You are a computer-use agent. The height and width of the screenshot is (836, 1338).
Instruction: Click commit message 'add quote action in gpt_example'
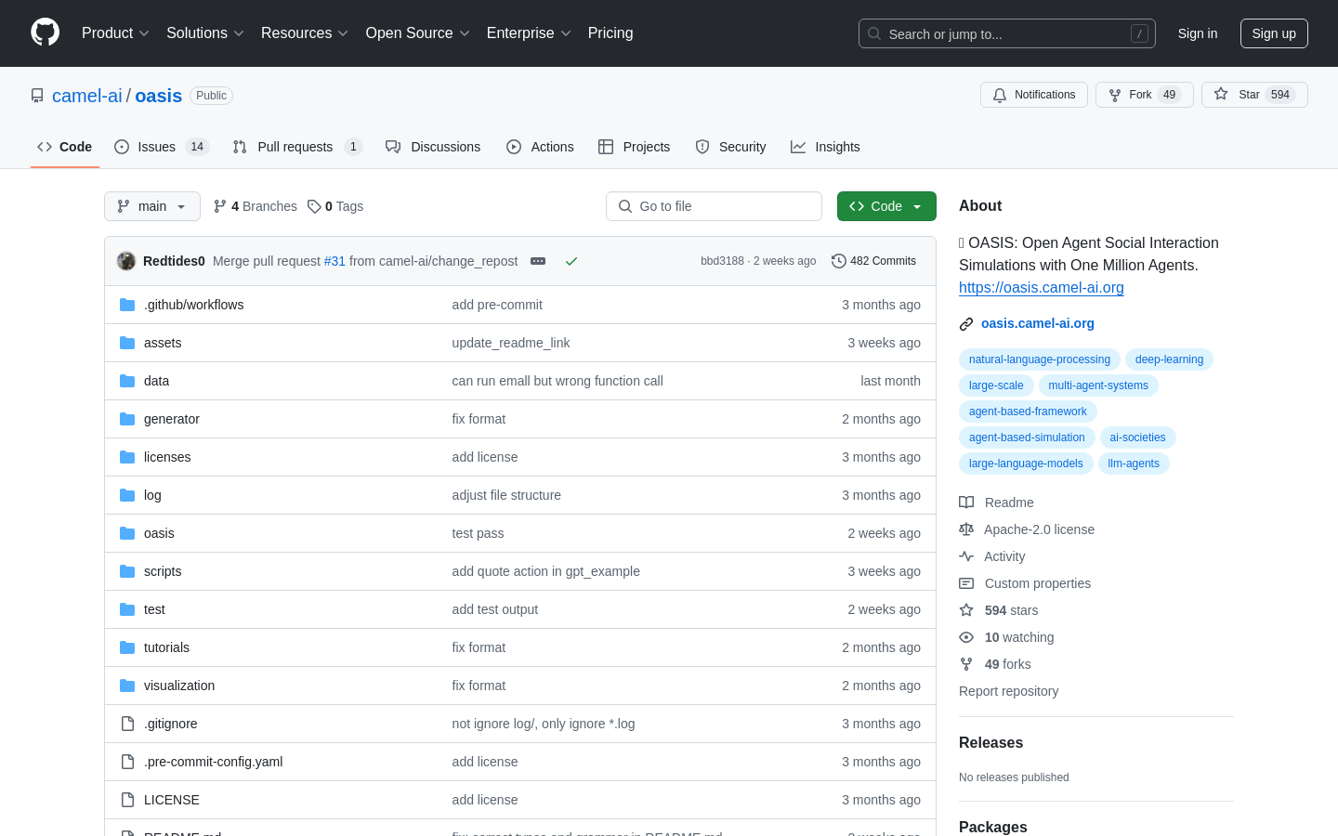(x=545, y=571)
